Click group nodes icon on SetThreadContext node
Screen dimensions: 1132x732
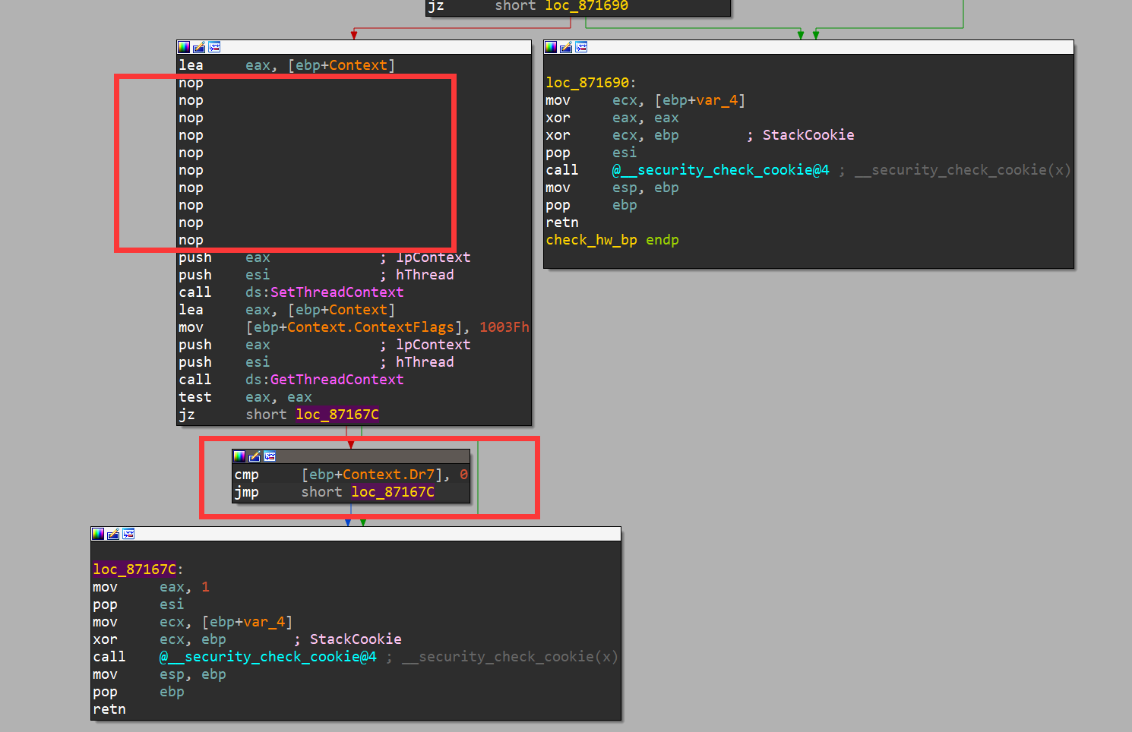click(214, 47)
